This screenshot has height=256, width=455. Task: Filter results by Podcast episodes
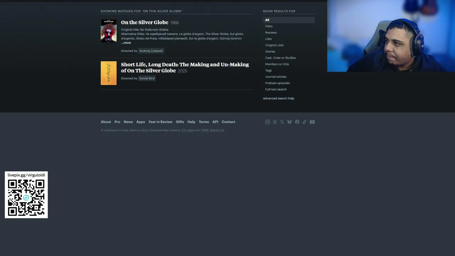278,83
